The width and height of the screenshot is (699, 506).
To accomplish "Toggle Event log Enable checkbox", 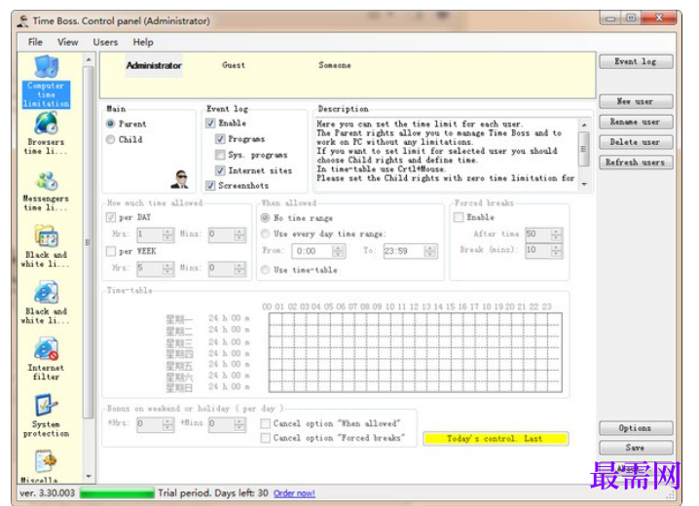I will 210,124.
